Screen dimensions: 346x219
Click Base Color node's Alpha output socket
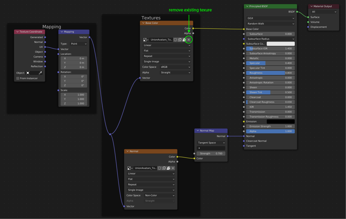pyautogui.click(x=193, y=33)
